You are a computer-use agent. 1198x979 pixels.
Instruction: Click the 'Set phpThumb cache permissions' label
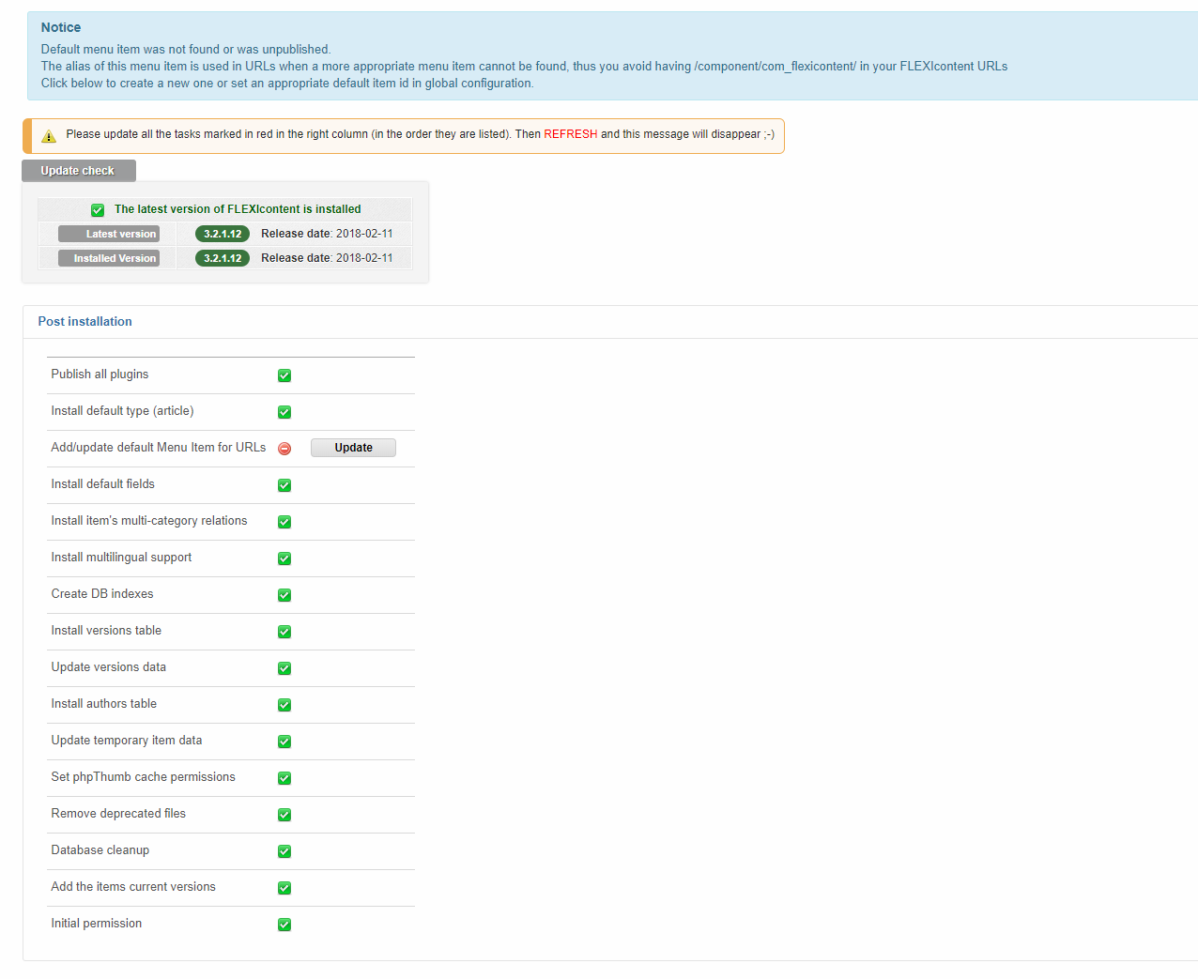pos(144,776)
